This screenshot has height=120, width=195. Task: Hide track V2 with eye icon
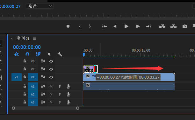[51, 69]
